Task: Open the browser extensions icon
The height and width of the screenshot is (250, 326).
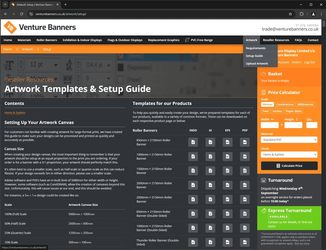Action: coord(302,14)
